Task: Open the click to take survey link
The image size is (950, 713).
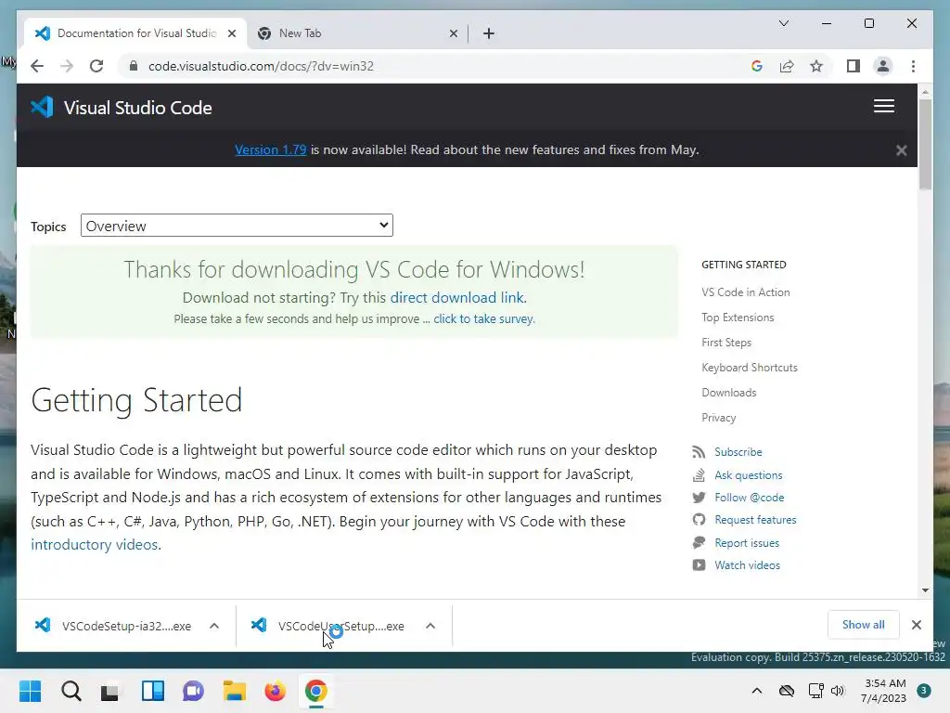Action: [x=484, y=319]
